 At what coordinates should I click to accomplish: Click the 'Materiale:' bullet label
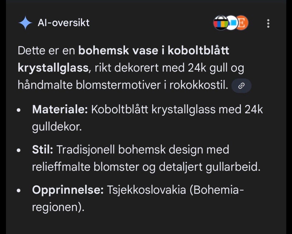(60, 110)
